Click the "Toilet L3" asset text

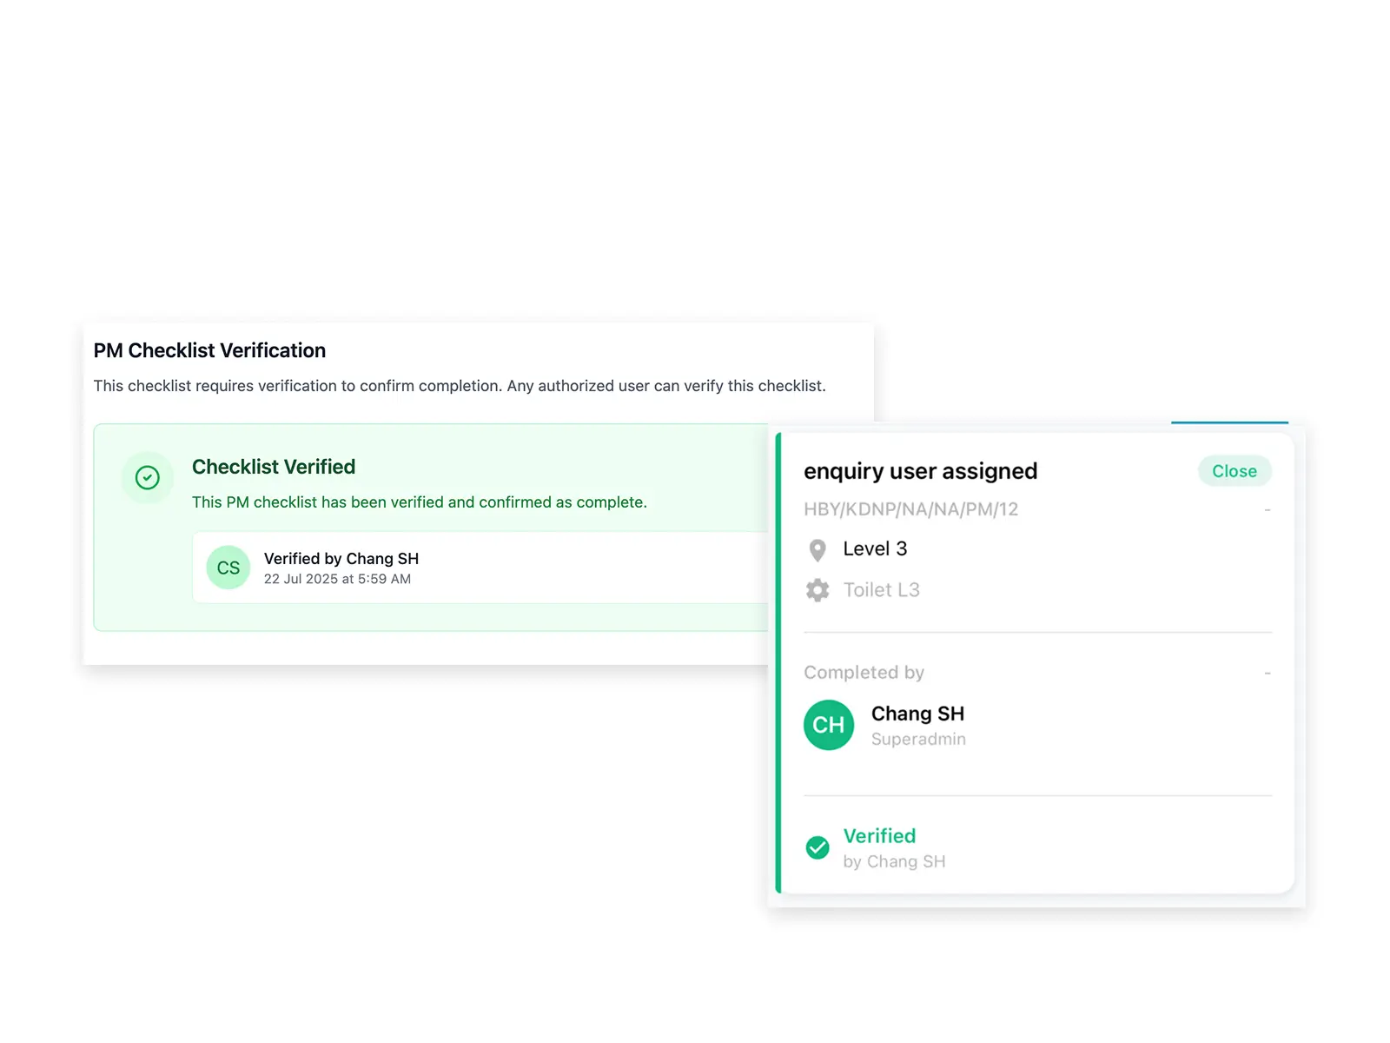point(882,590)
